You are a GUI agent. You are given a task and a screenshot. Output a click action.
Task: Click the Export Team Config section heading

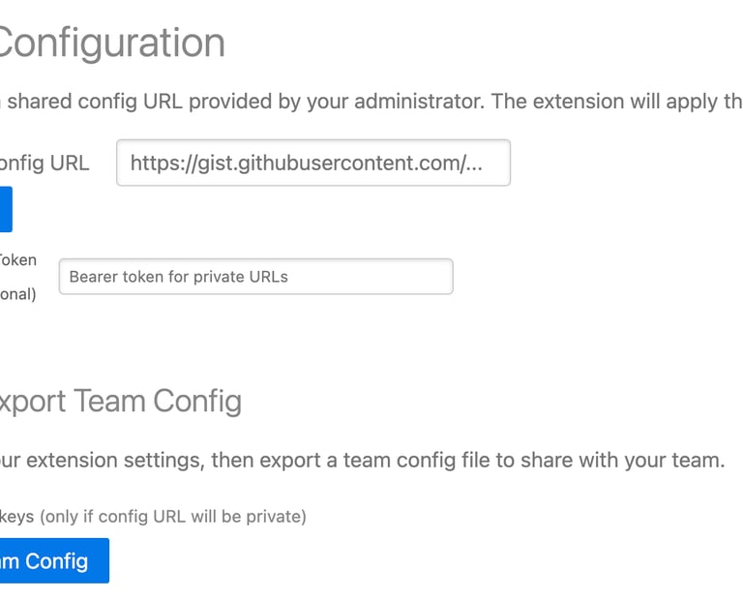pos(119,401)
